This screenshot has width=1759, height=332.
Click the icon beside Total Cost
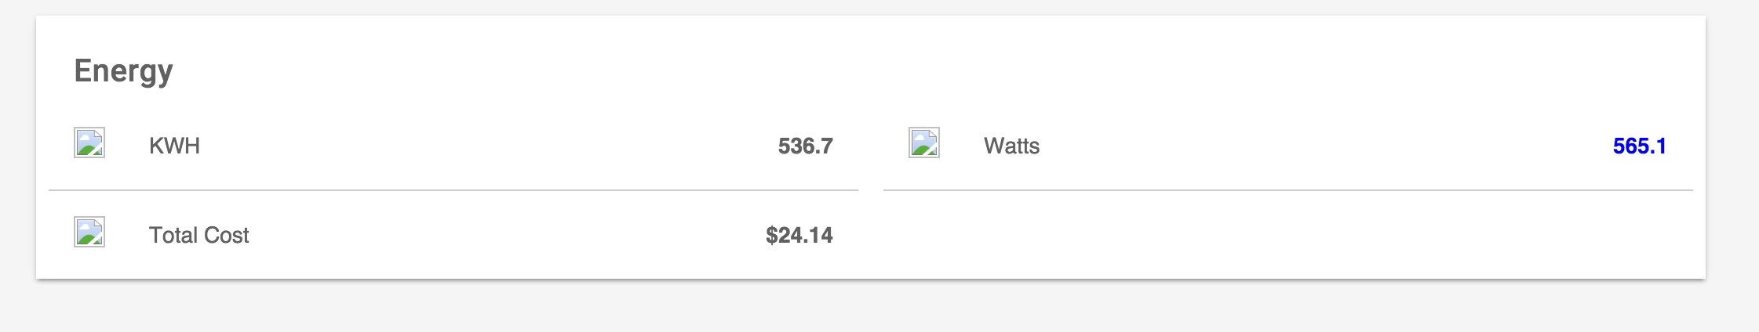89,233
